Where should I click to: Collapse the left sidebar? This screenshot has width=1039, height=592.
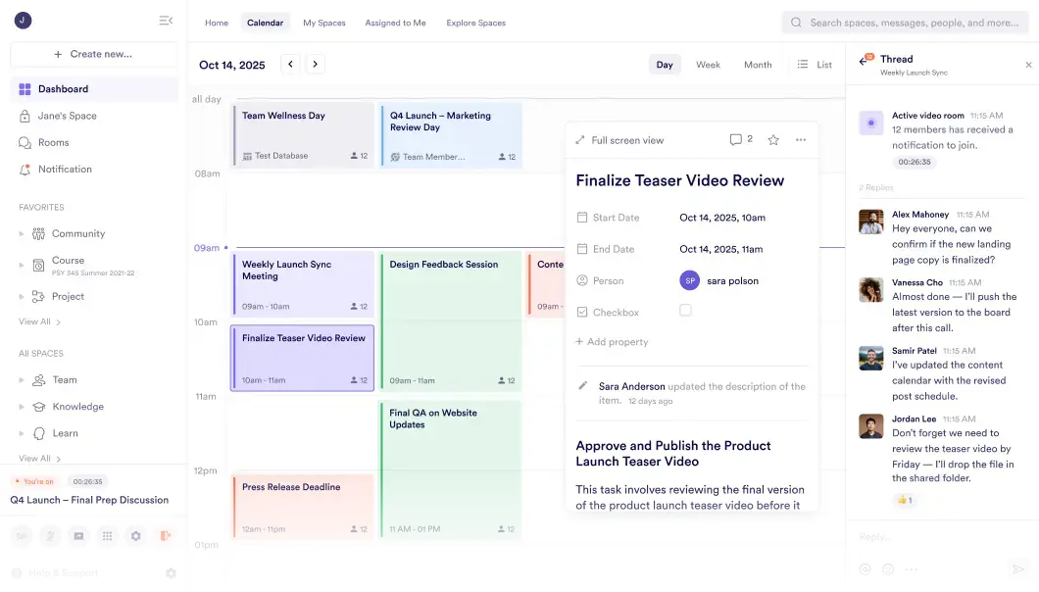click(x=165, y=21)
